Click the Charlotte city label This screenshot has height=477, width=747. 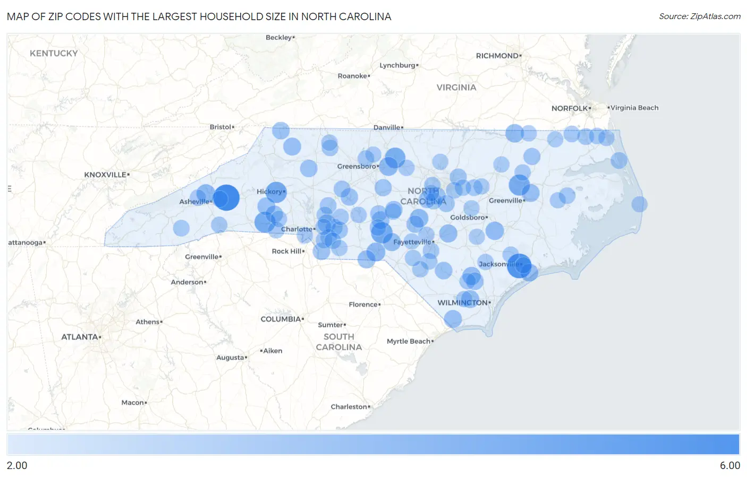click(297, 229)
